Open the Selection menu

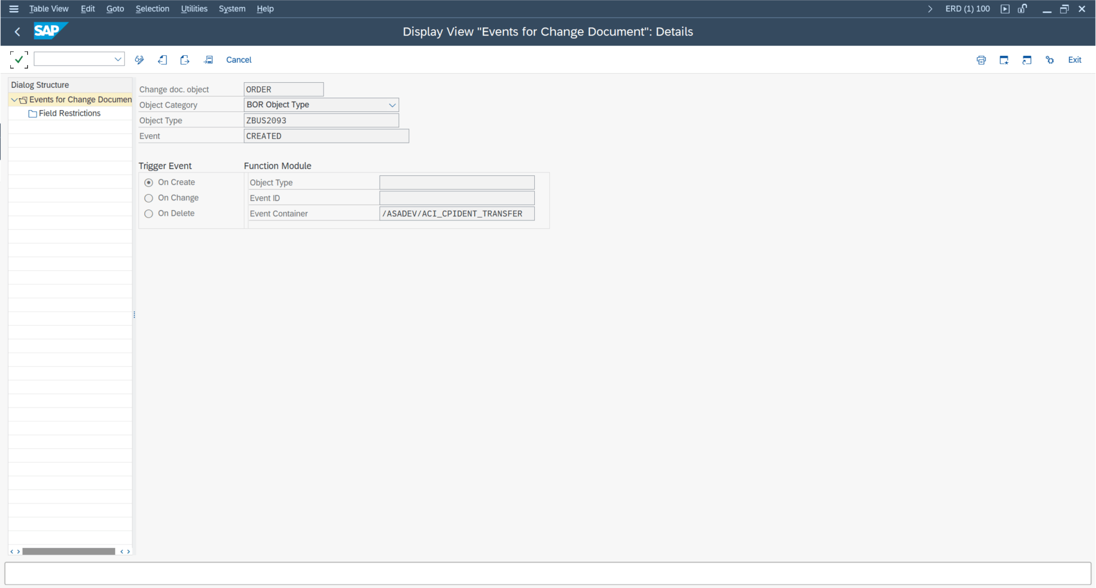[x=152, y=9]
